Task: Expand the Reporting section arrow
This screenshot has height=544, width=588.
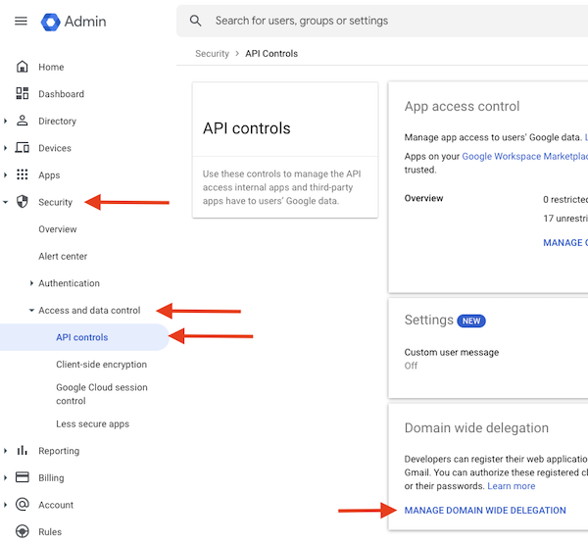Action: pos(6,451)
